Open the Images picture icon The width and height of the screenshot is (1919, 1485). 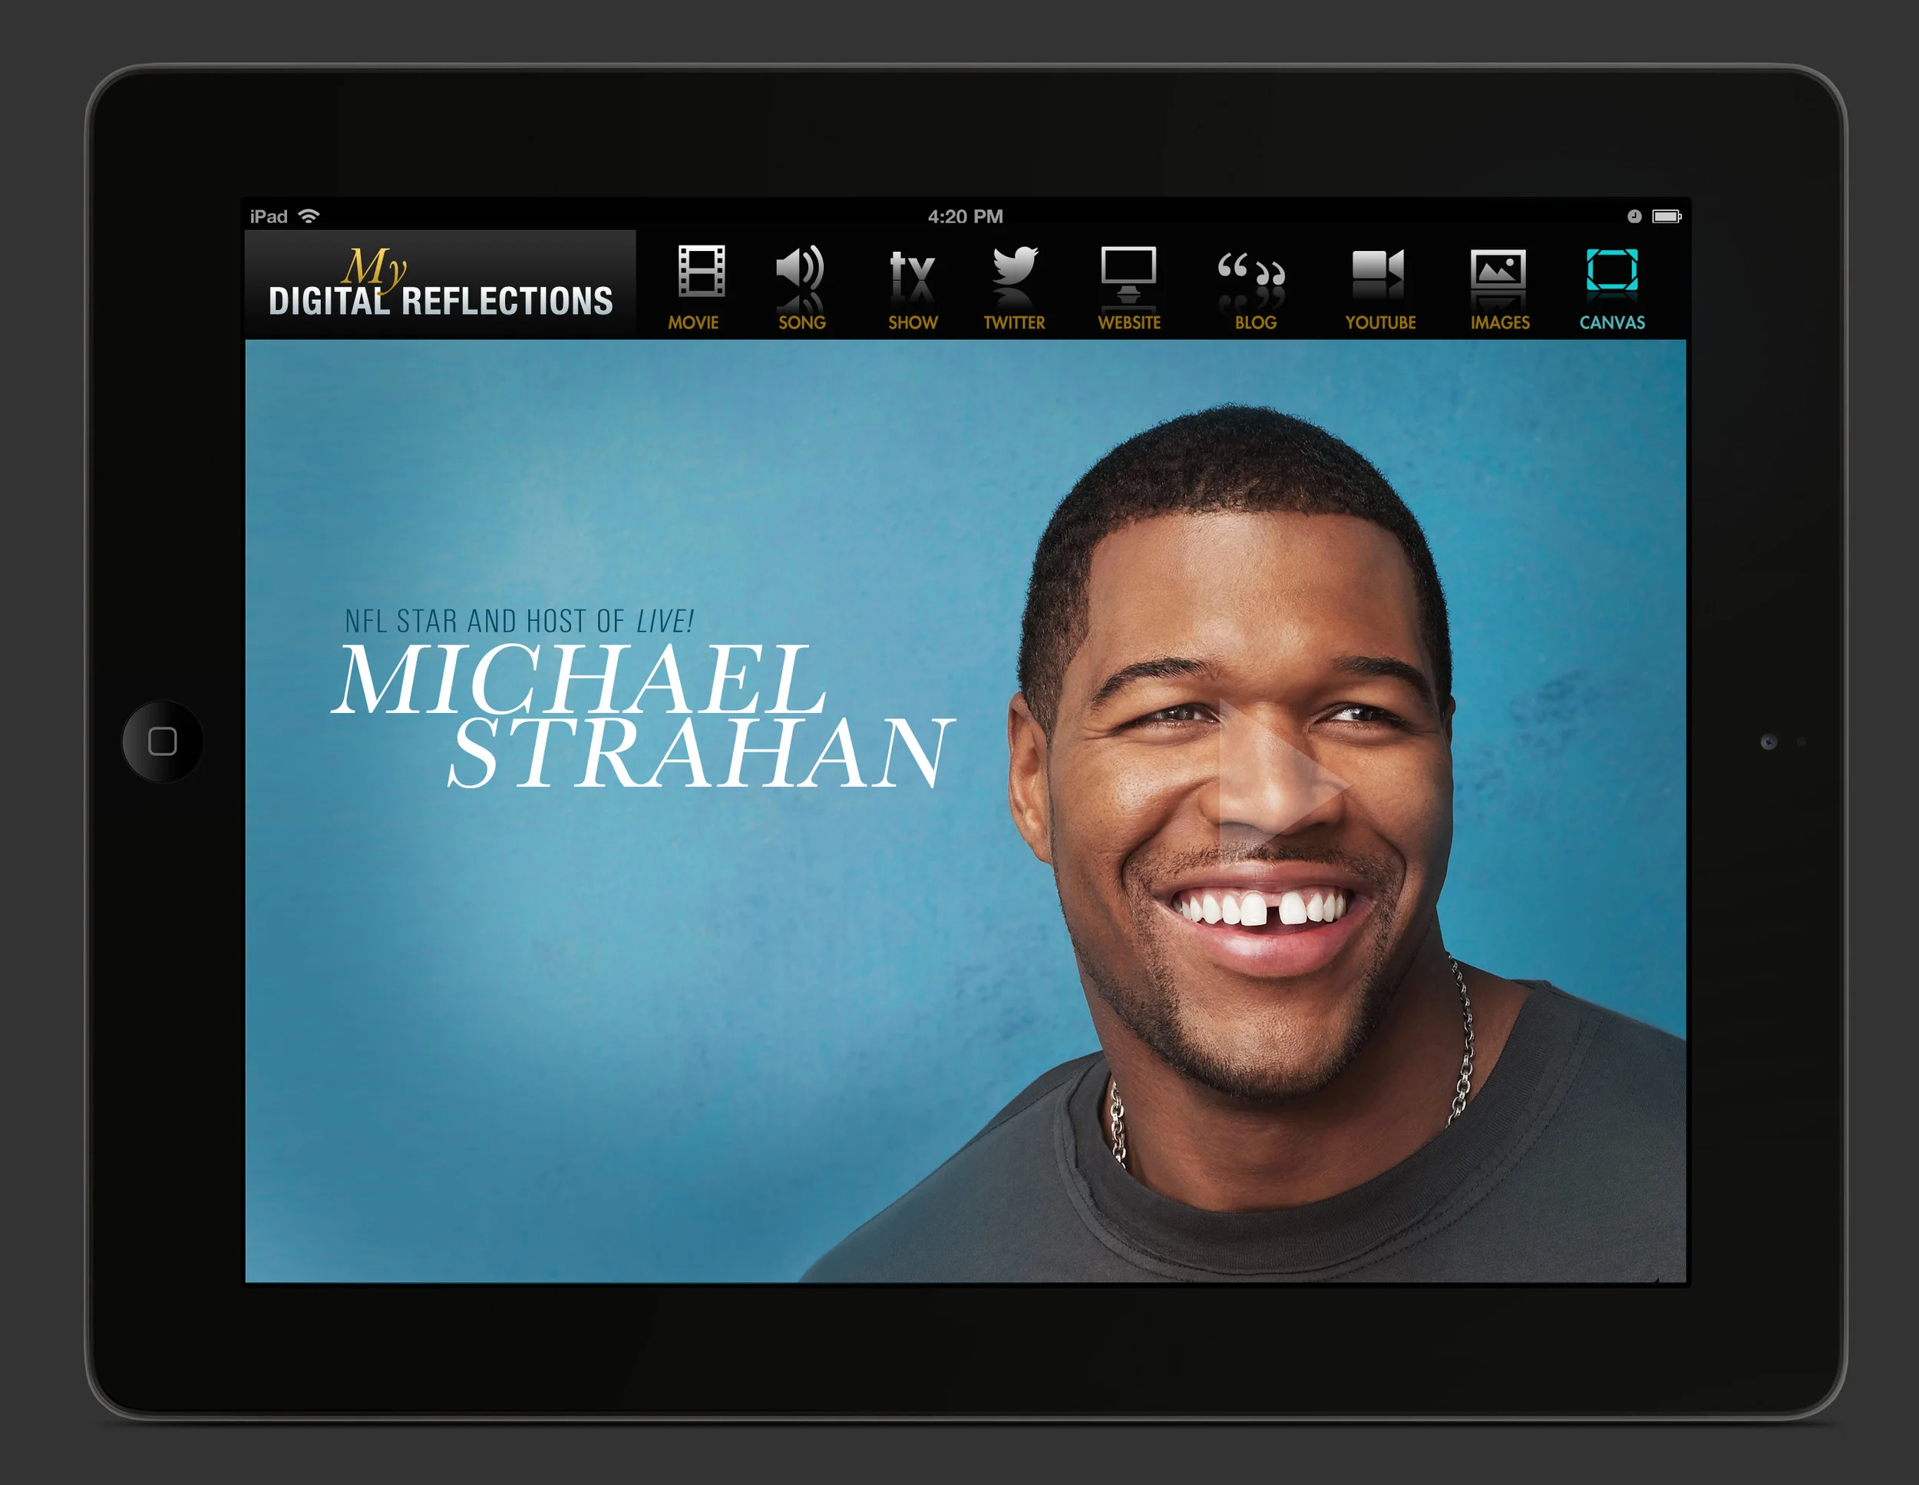coord(1498,269)
